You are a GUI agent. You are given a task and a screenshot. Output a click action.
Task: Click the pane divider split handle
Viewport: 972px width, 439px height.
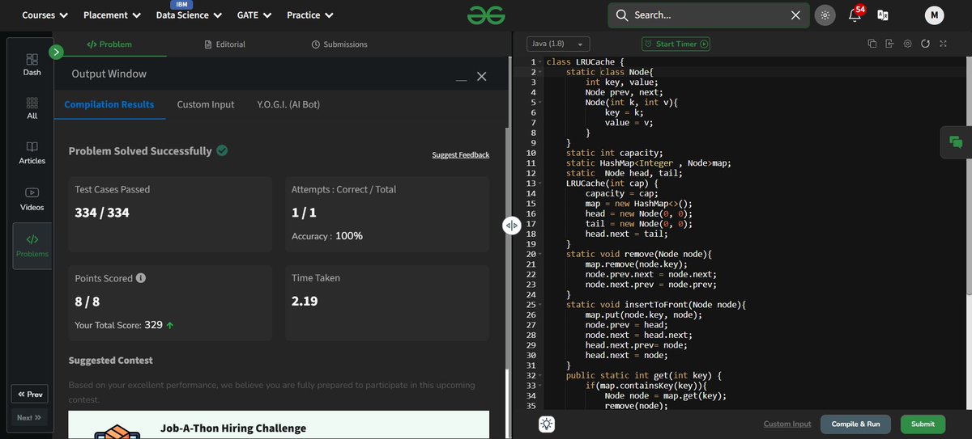[x=512, y=226]
